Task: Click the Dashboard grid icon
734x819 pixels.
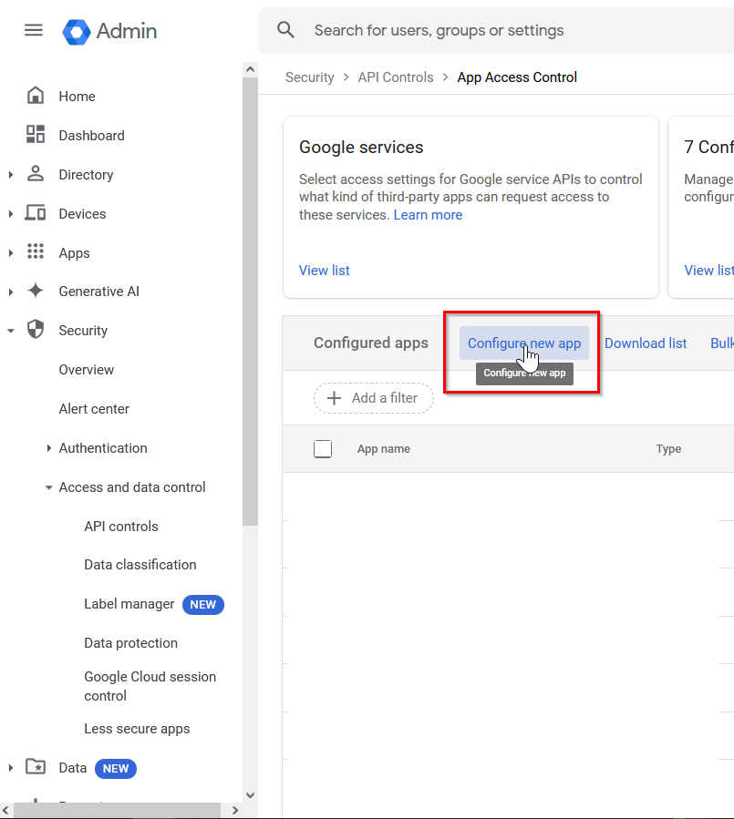Action: click(x=36, y=135)
